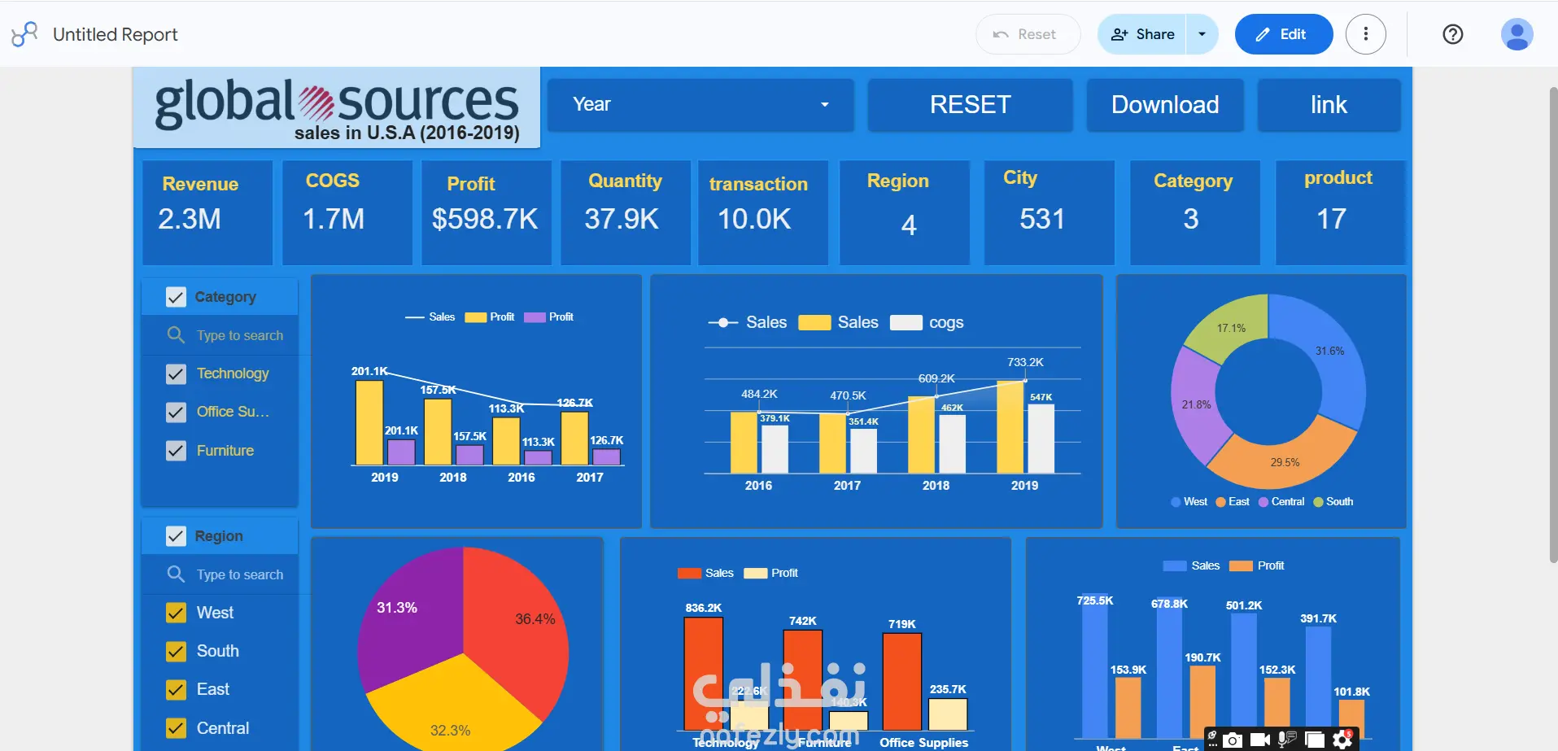
Task: Uncheck the West region checkbox
Action: pyautogui.click(x=176, y=613)
